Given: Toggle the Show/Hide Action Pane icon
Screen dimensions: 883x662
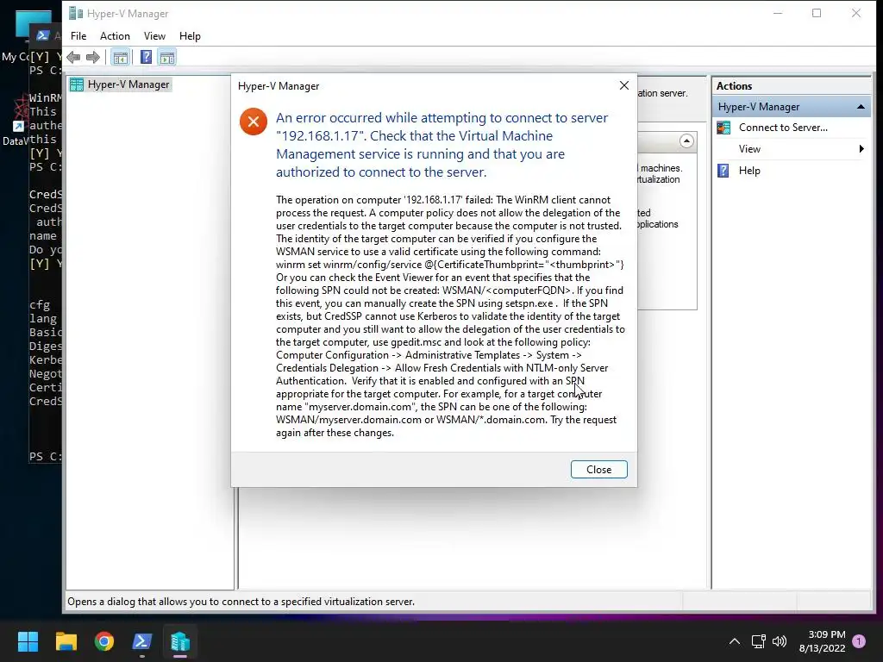Looking at the screenshot, I should (167, 57).
